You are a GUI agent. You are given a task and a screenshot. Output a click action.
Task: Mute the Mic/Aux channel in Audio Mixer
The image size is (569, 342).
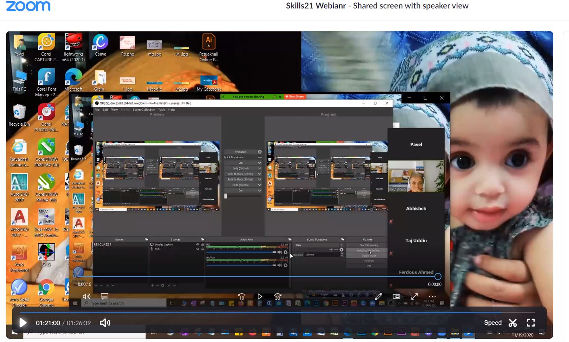[280, 265]
